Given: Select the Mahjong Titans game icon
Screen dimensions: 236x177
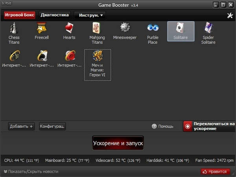Looking at the screenshot, I should point(97,28).
